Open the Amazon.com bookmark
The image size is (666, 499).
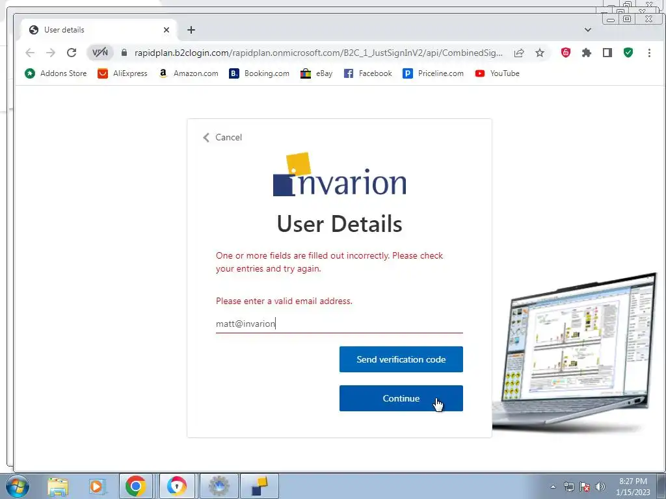(x=188, y=73)
